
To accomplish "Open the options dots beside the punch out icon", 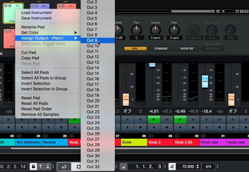I will (53, 167).
